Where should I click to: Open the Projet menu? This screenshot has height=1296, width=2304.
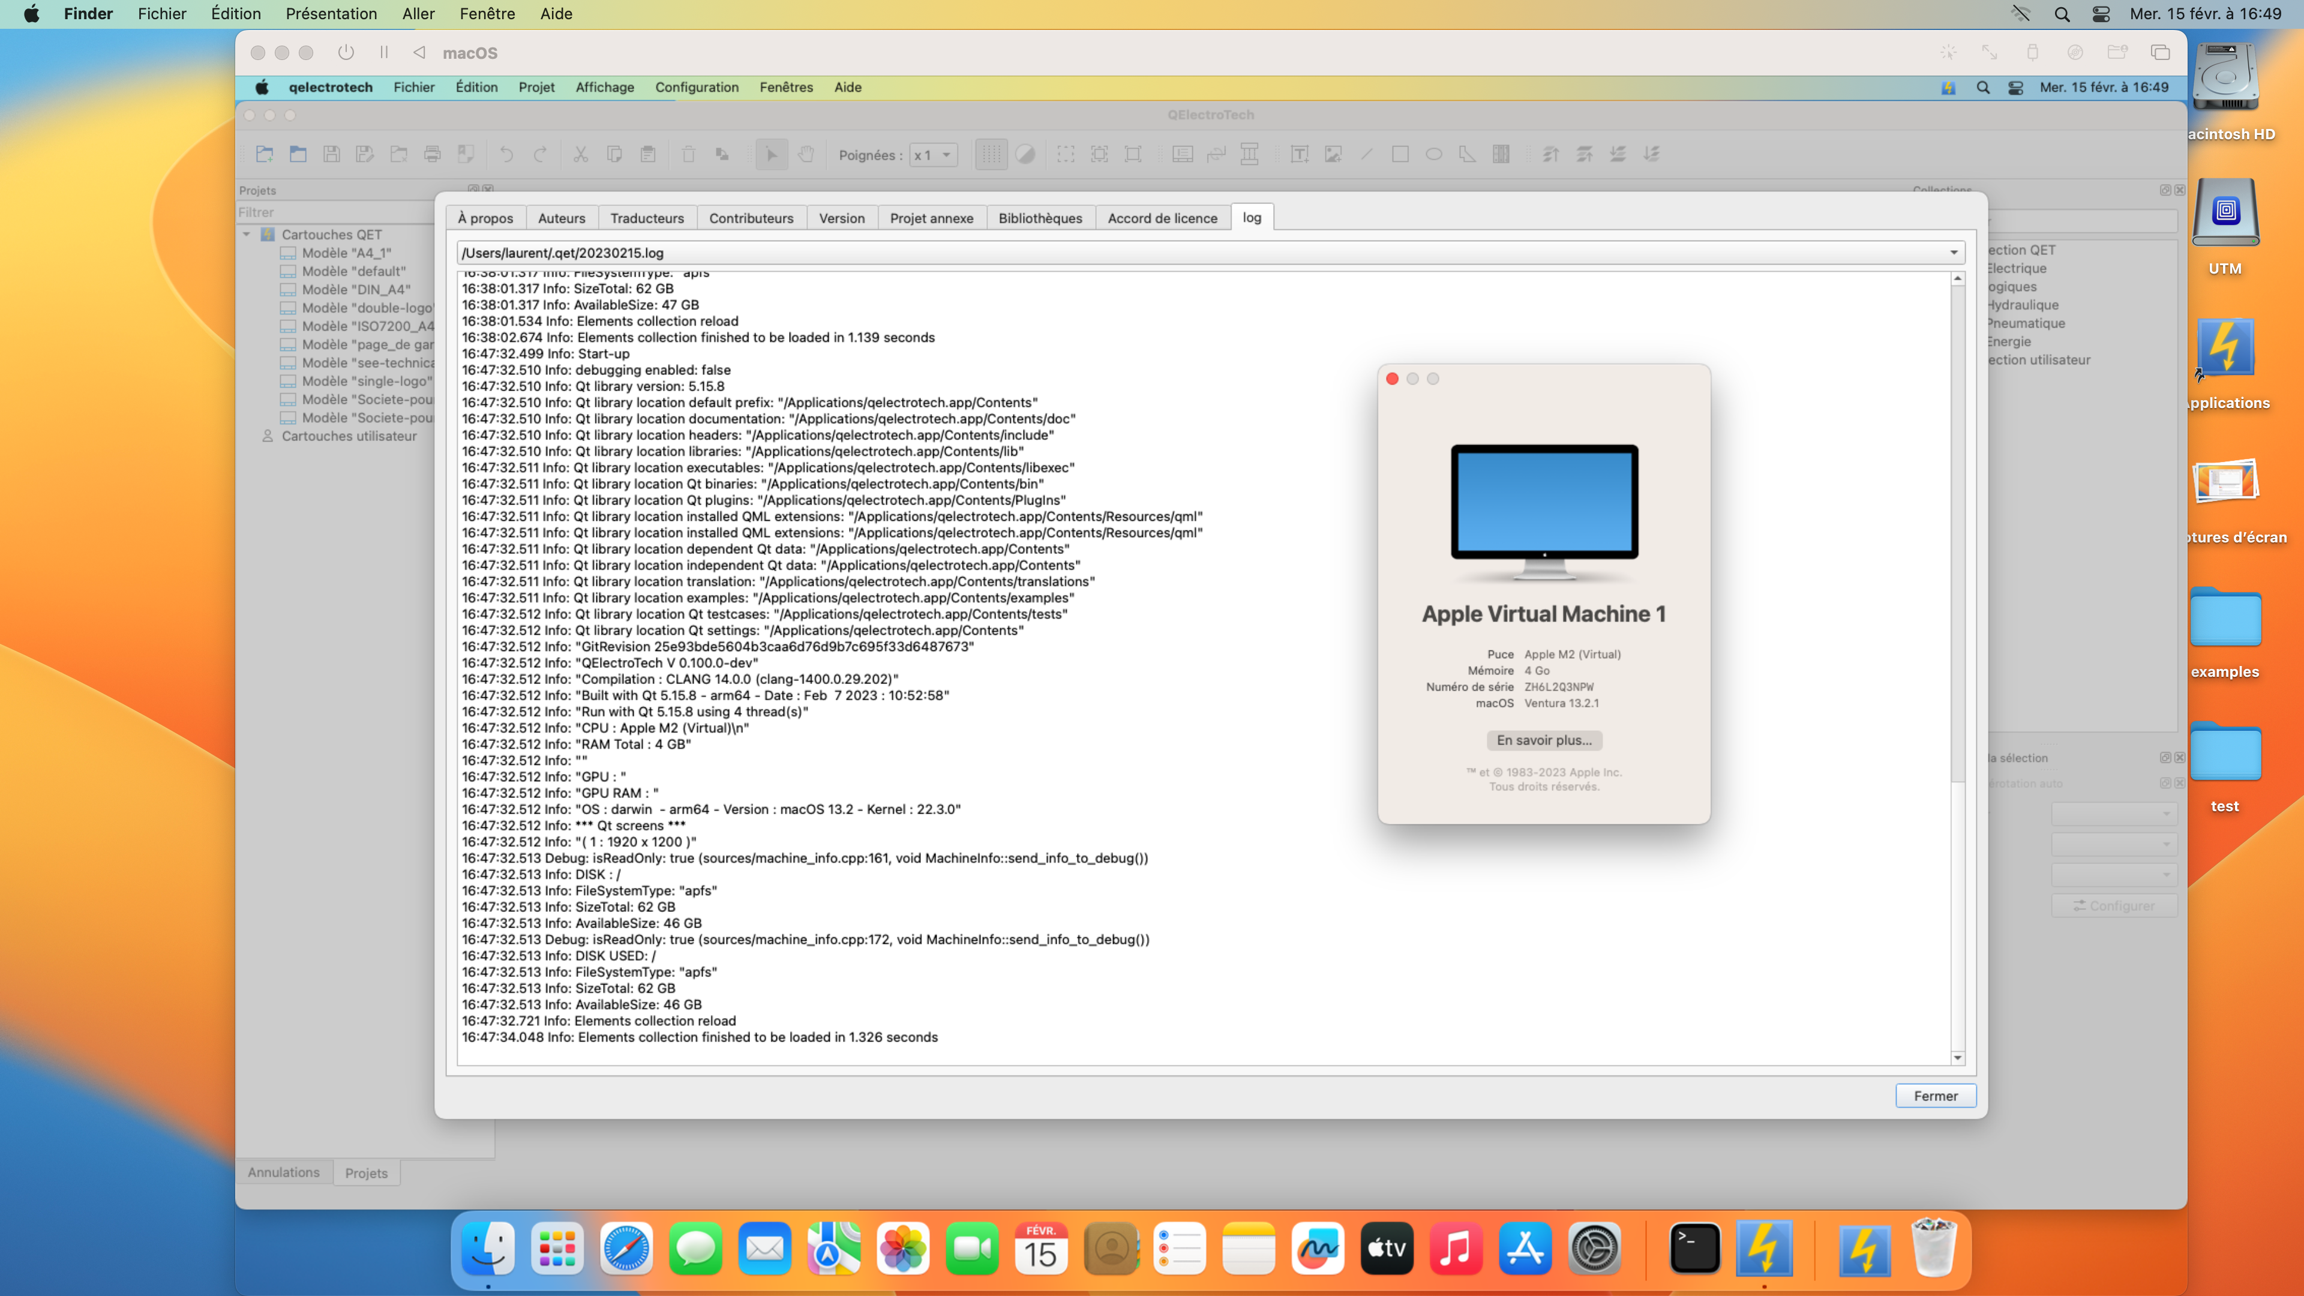click(536, 88)
